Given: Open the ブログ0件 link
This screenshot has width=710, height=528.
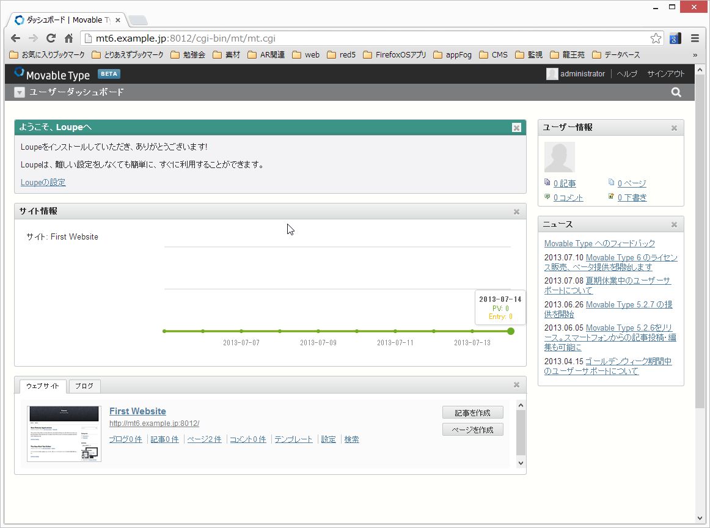Looking at the screenshot, I should coord(125,439).
